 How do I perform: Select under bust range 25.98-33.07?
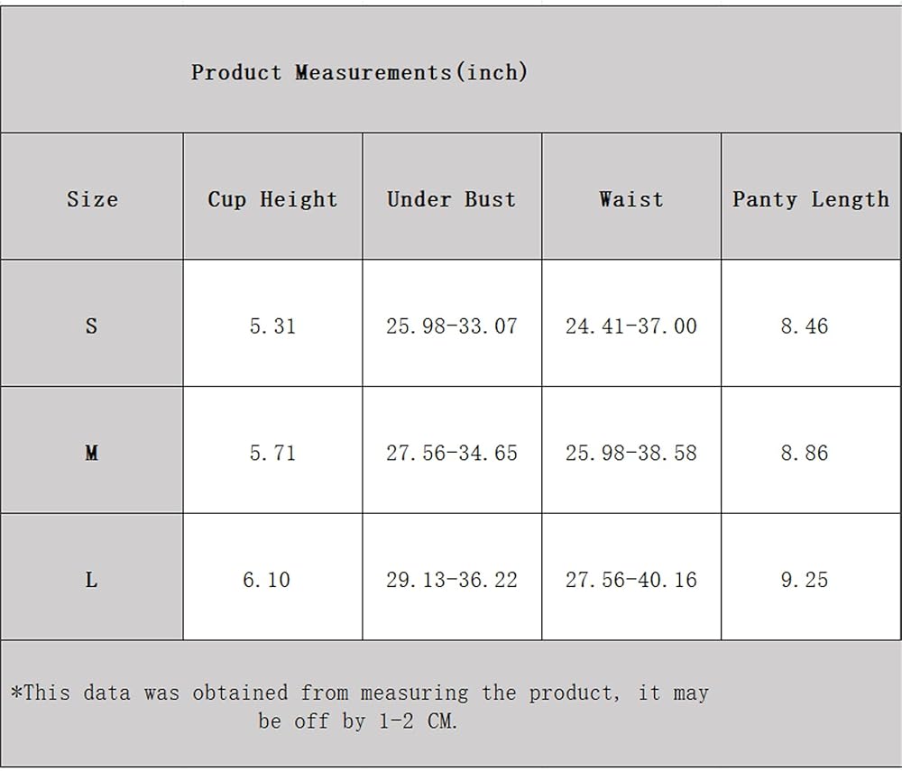[x=452, y=326]
